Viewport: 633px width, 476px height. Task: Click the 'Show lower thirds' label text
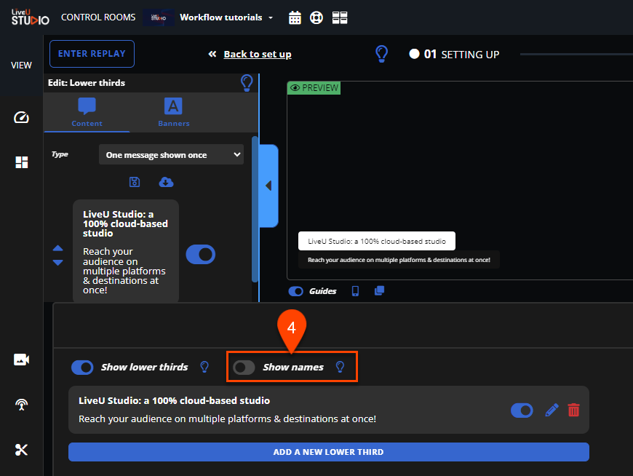coord(145,367)
